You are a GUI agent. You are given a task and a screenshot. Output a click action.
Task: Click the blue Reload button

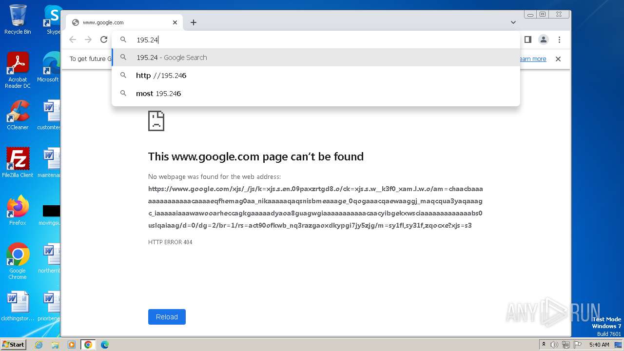click(167, 317)
